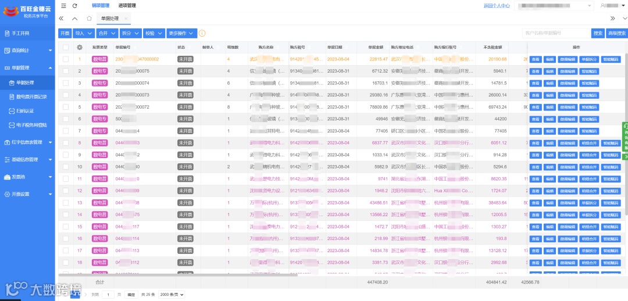Viewport: 628px width, 301px height.
Task: Open the 导入 dropdown button
Action: tap(84, 33)
